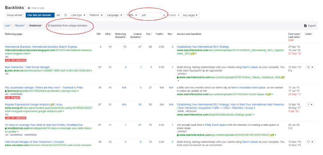Select One link per domain option
This screenshot has height=155, width=323.
click(40, 15)
